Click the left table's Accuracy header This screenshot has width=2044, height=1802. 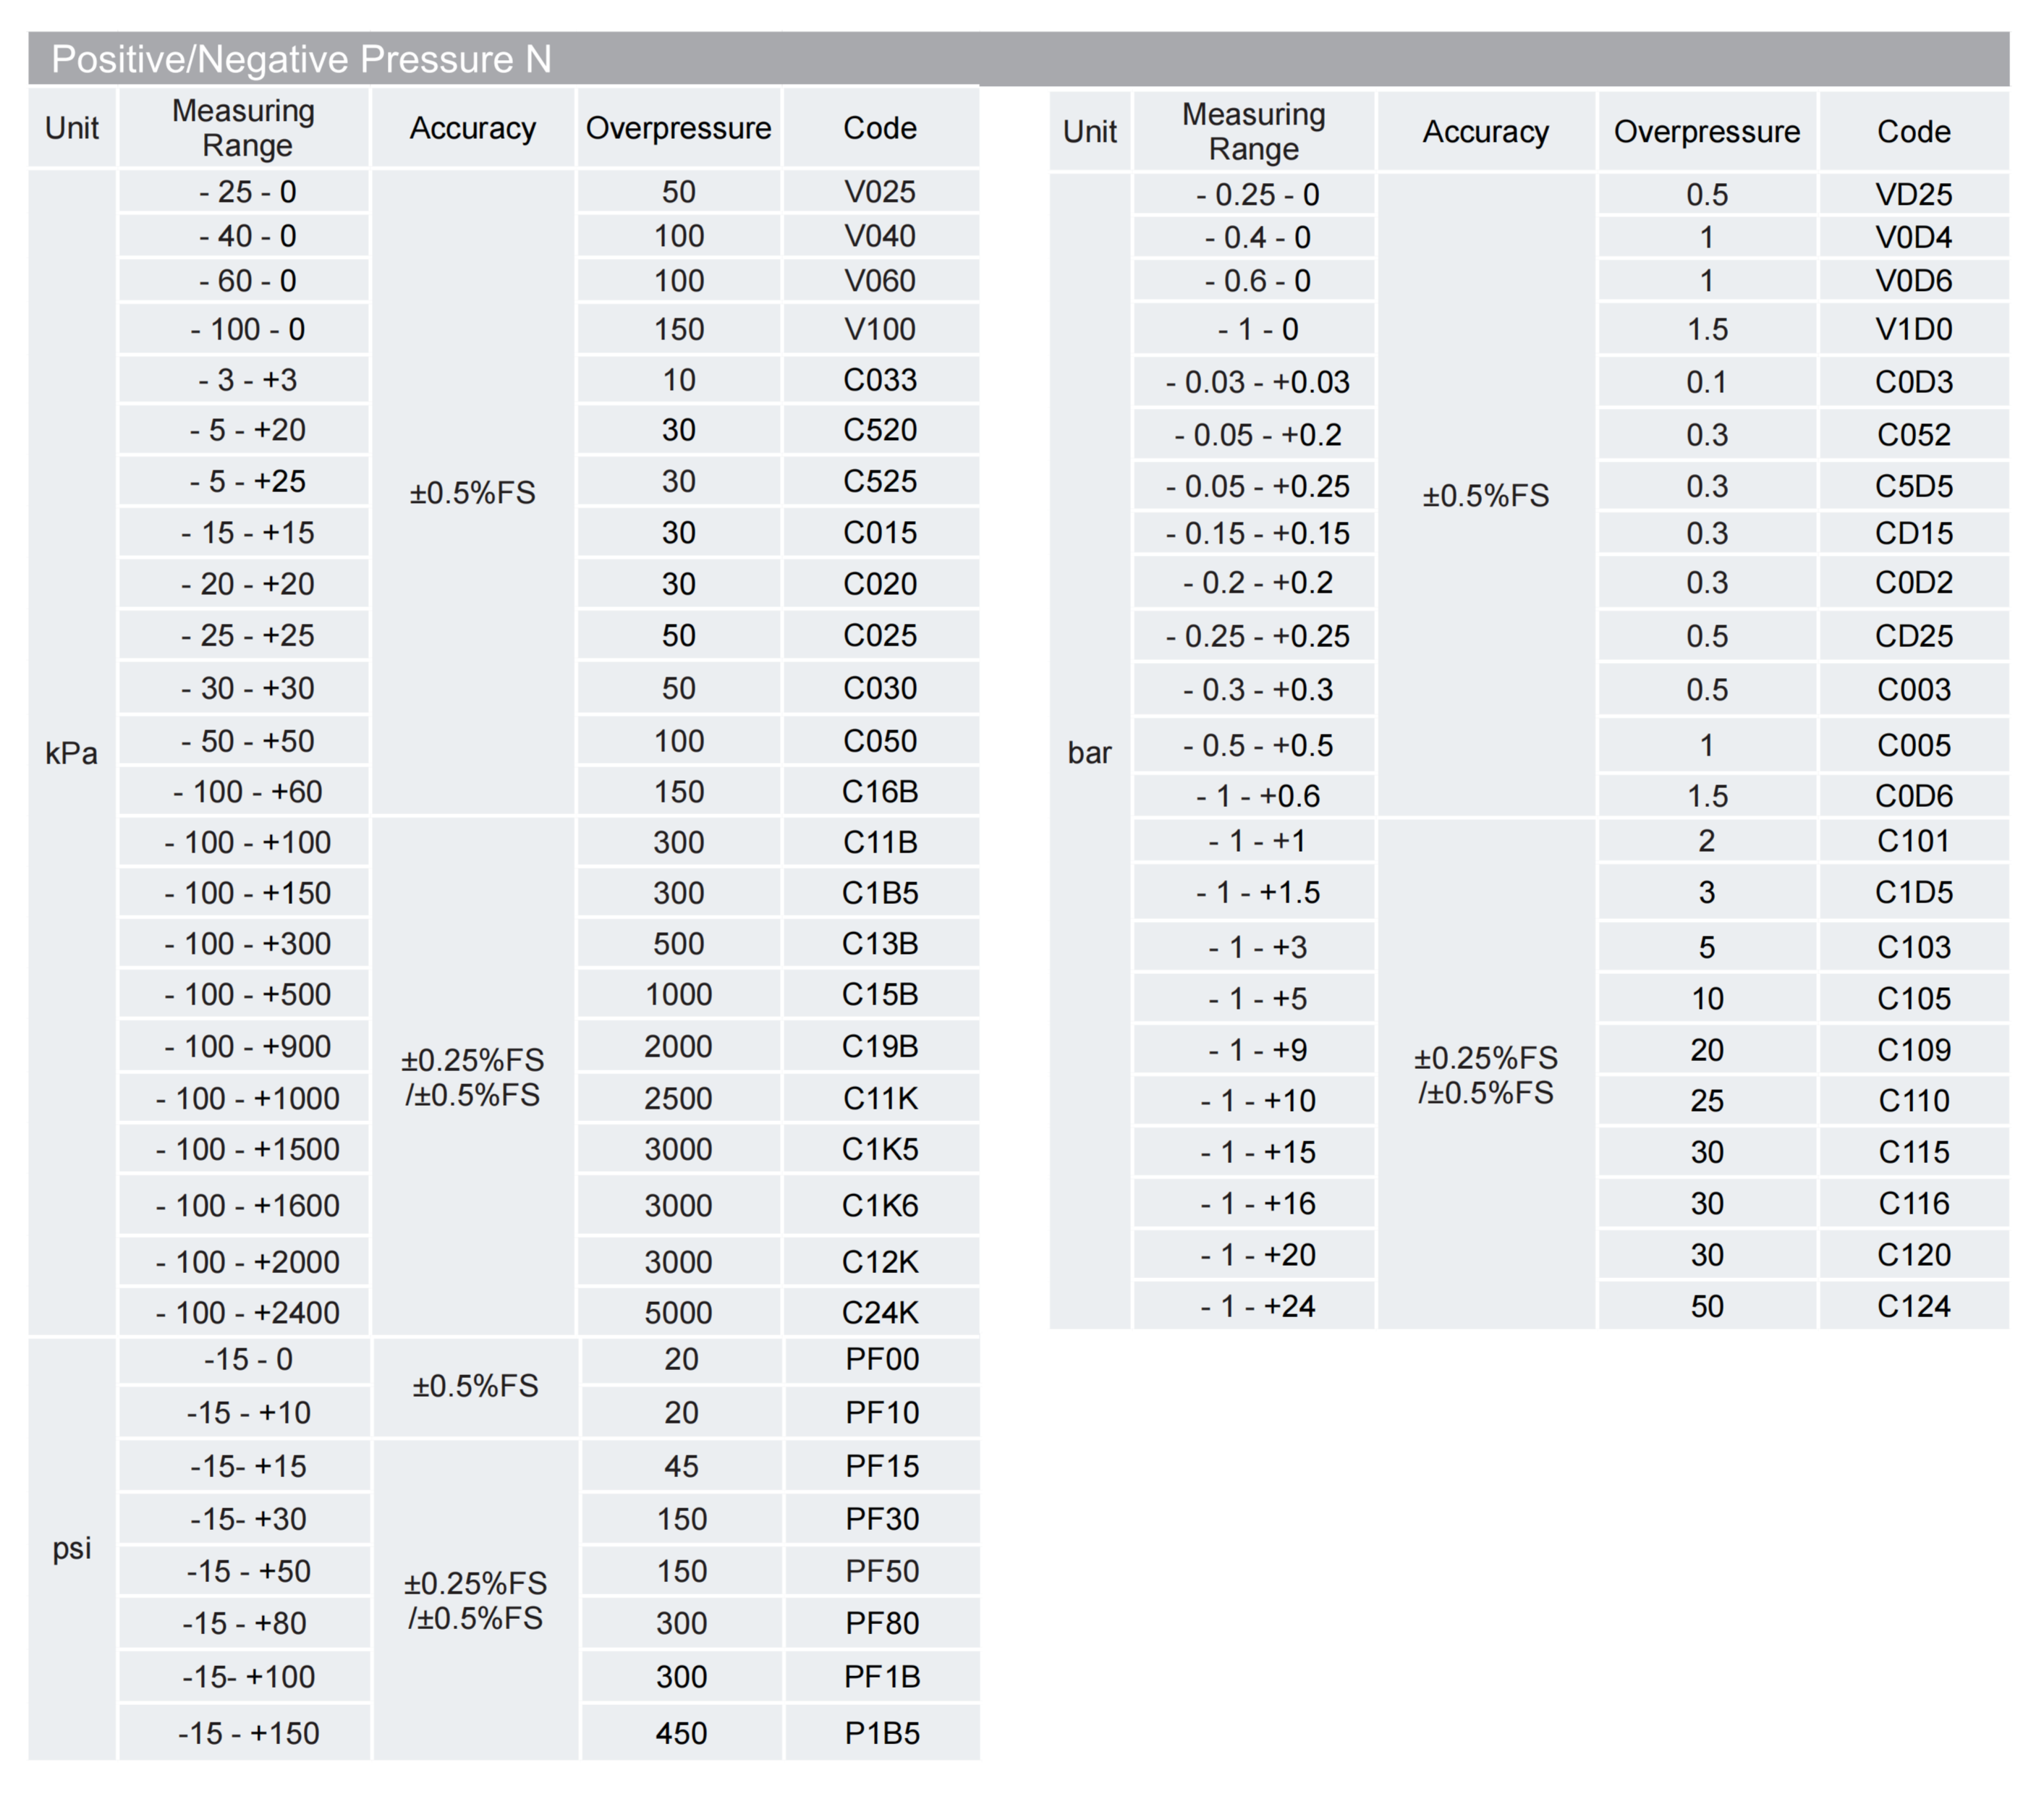472,128
